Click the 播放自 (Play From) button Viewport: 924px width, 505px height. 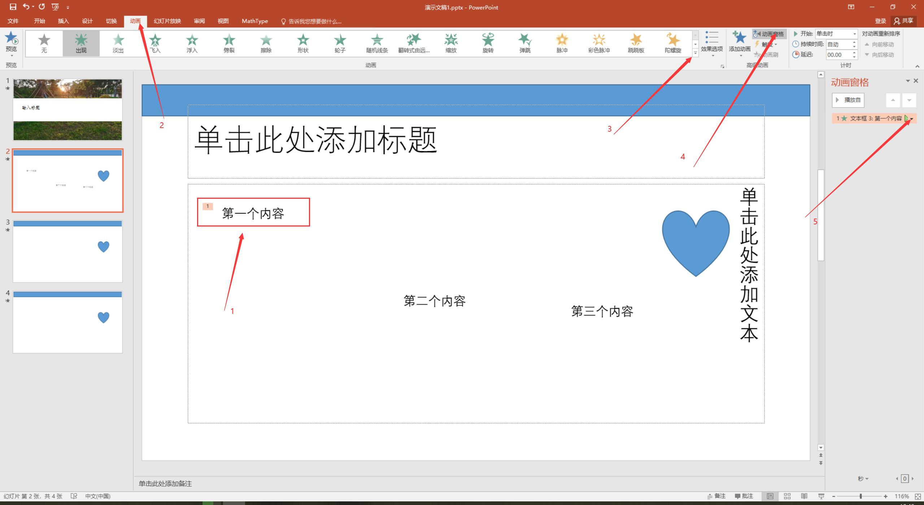click(x=848, y=100)
